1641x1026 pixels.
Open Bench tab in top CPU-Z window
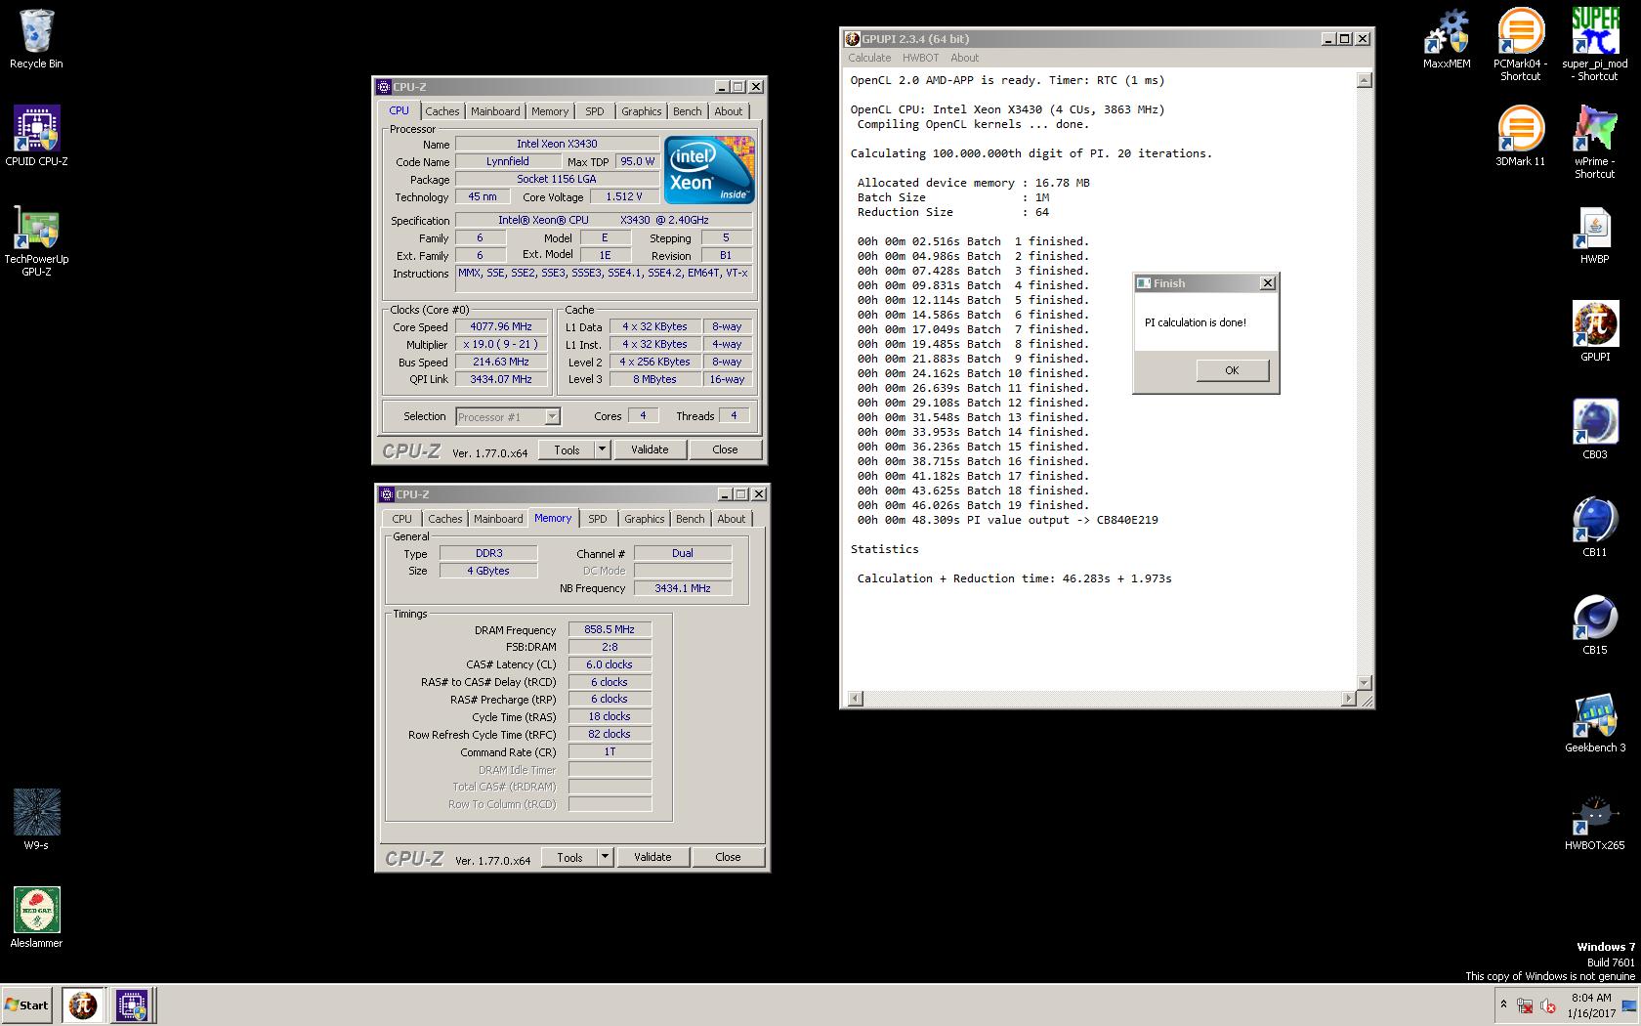(688, 111)
